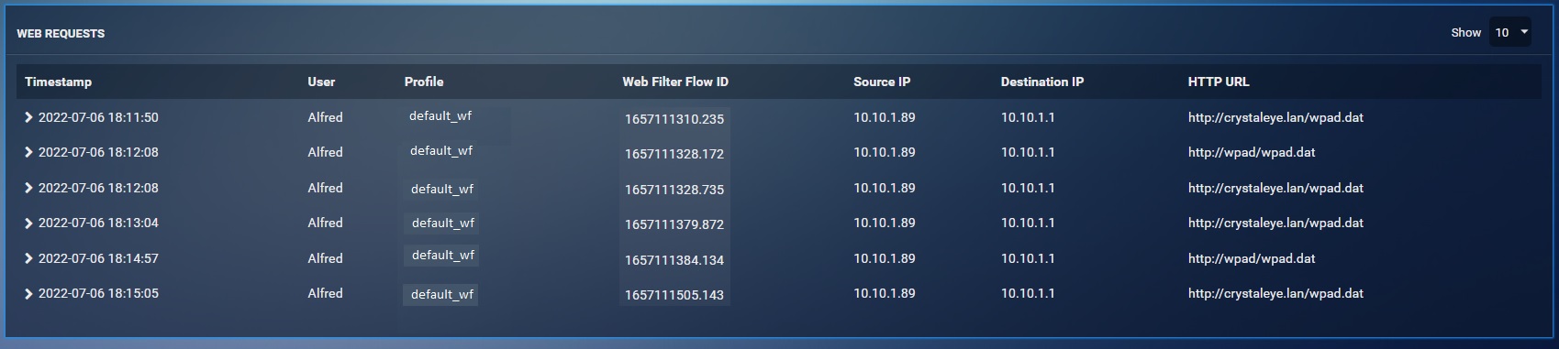
Task: Click timestamp 2022-07-06 18:15:05
Action: pyautogui.click(x=98, y=293)
